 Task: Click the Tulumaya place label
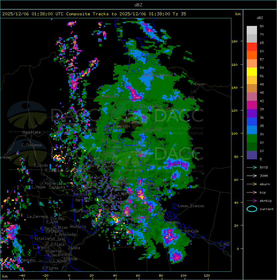click(114, 147)
